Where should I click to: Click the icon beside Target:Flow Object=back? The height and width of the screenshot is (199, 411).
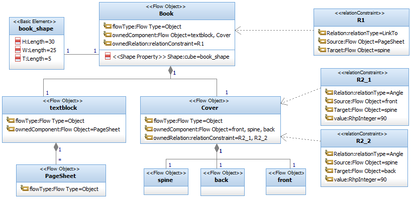329,170
